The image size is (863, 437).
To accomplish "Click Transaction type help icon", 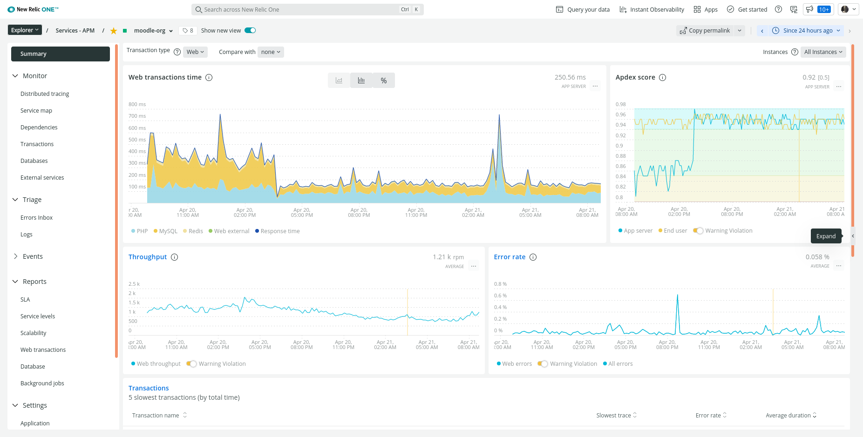I will point(177,52).
